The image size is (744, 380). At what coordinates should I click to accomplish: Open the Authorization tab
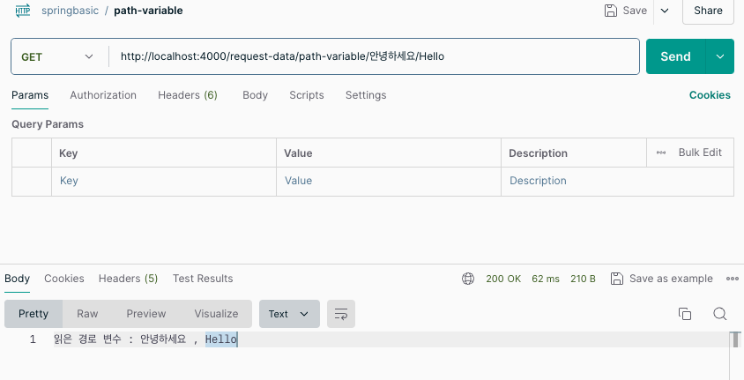tap(103, 95)
